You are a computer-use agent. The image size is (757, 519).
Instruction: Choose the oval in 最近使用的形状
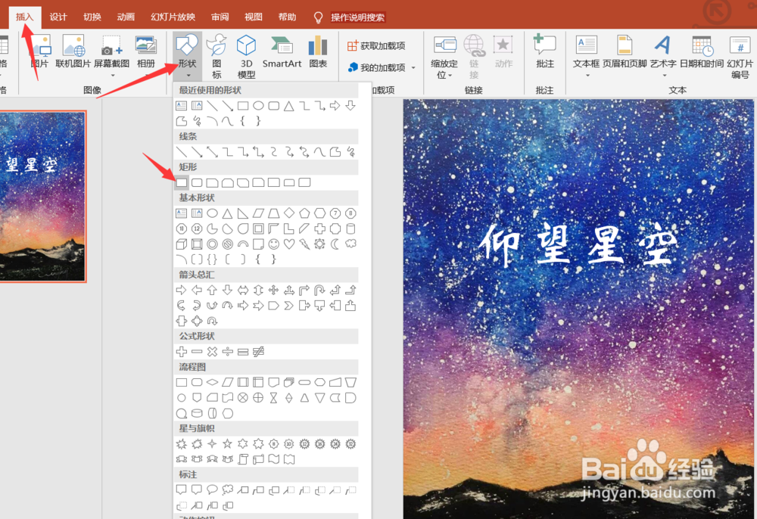[258, 106]
